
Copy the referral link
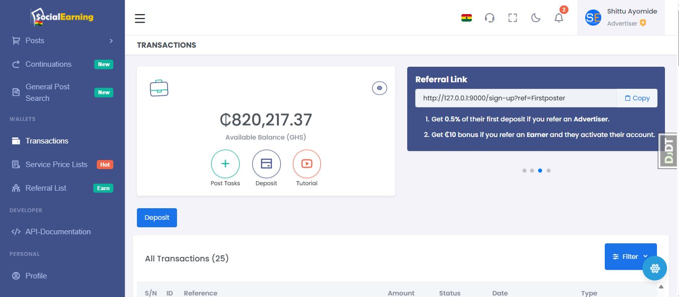tap(637, 98)
